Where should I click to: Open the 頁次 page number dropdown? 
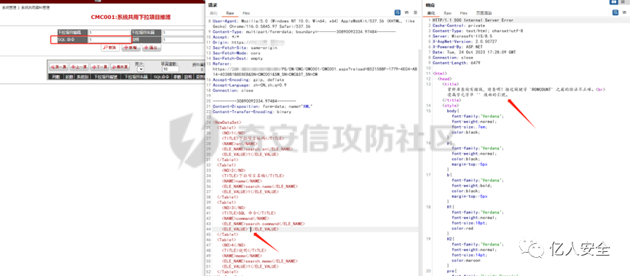pos(141,69)
